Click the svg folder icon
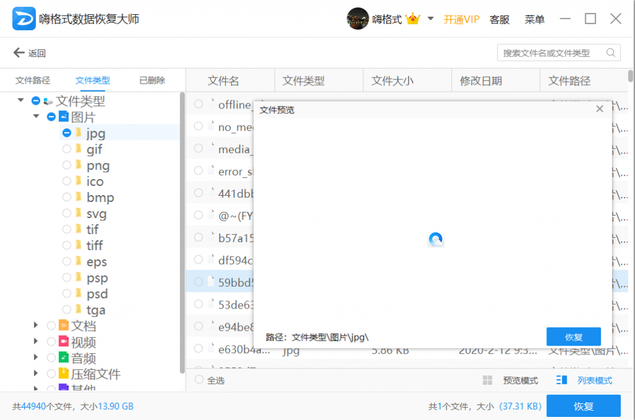The height and width of the screenshot is (420, 635). (x=79, y=213)
